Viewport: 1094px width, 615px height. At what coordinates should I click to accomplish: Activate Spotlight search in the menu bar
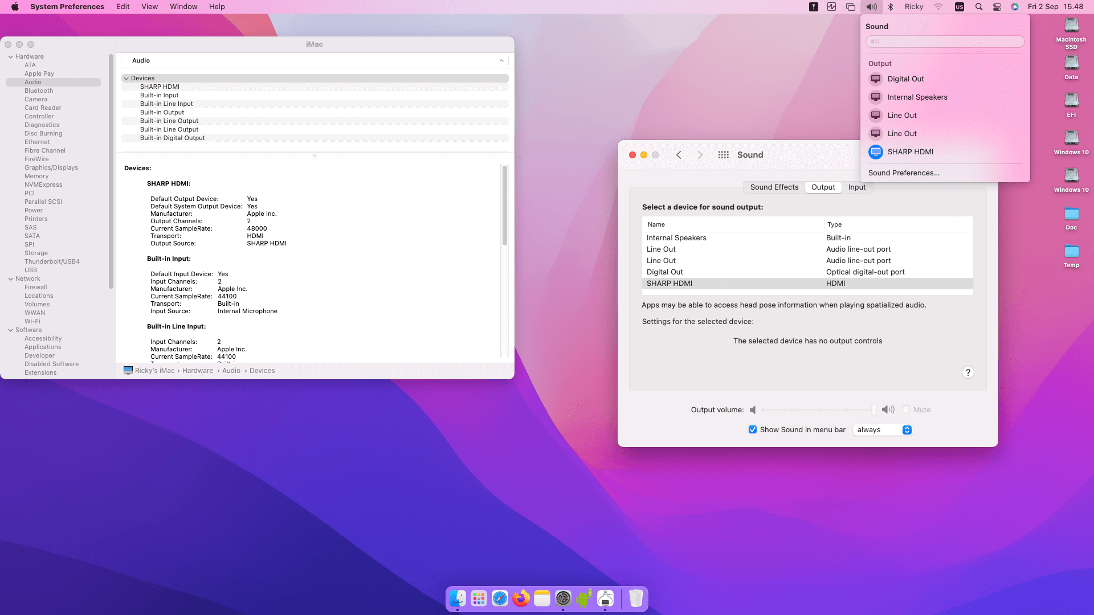pyautogui.click(x=979, y=7)
